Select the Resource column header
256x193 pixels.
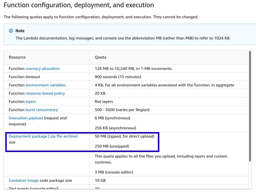[17, 57]
